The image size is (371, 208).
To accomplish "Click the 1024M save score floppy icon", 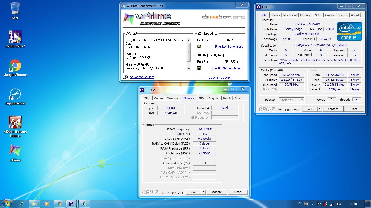I will (x=199, y=68).
